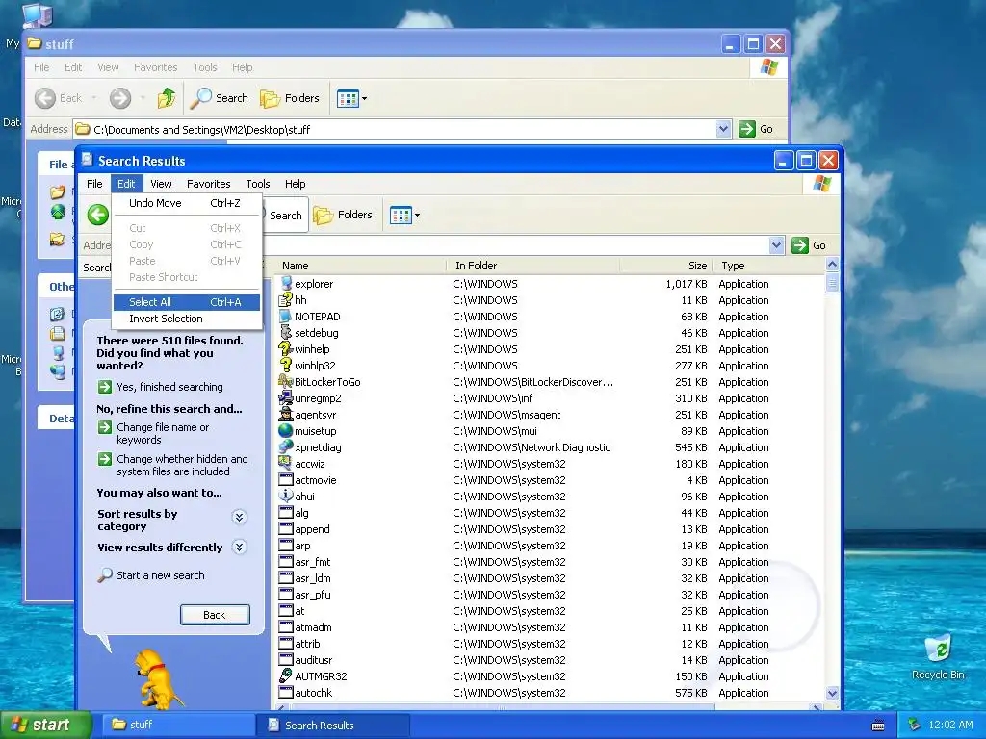Click address field in stuff window
The image size is (986, 739).
pyautogui.click(x=402, y=130)
